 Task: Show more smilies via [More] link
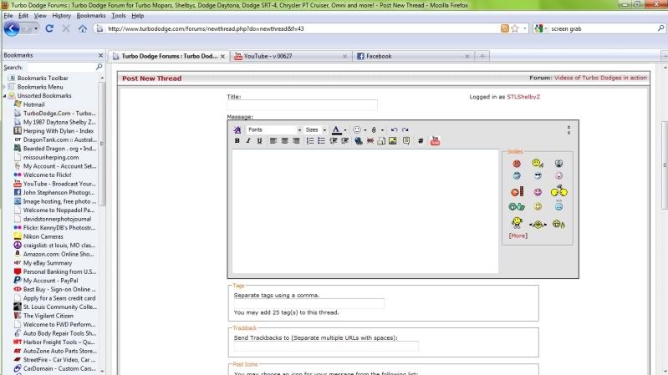click(x=518, y=236)
